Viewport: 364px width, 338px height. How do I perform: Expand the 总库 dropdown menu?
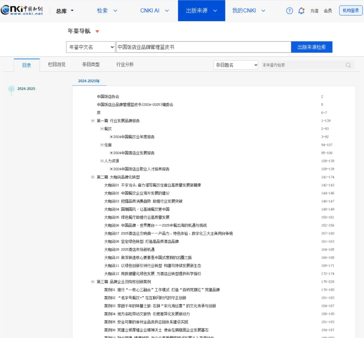tap(64, 10)
